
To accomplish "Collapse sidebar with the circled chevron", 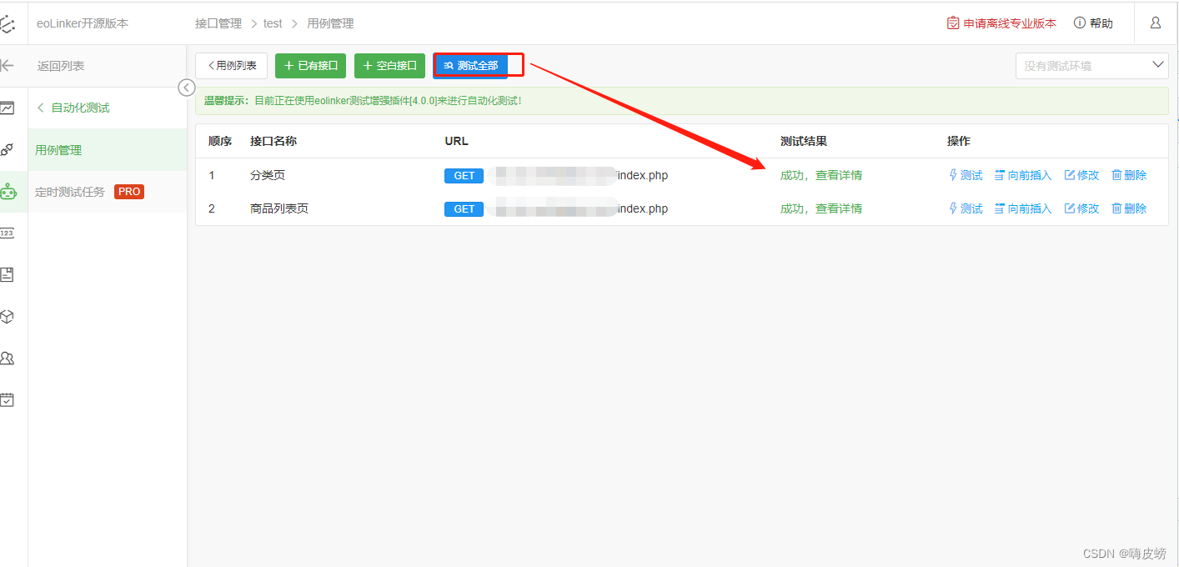I will [187, 88].
